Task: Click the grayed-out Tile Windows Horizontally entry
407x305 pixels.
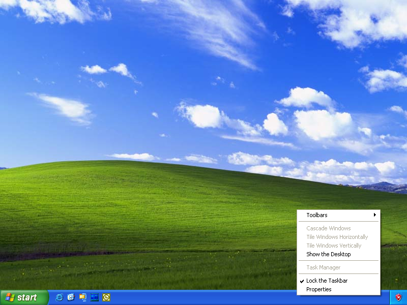Action: [x=338, y=237]
